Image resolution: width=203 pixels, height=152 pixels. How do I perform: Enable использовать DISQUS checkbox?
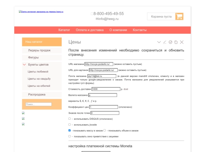coord(70,119)
